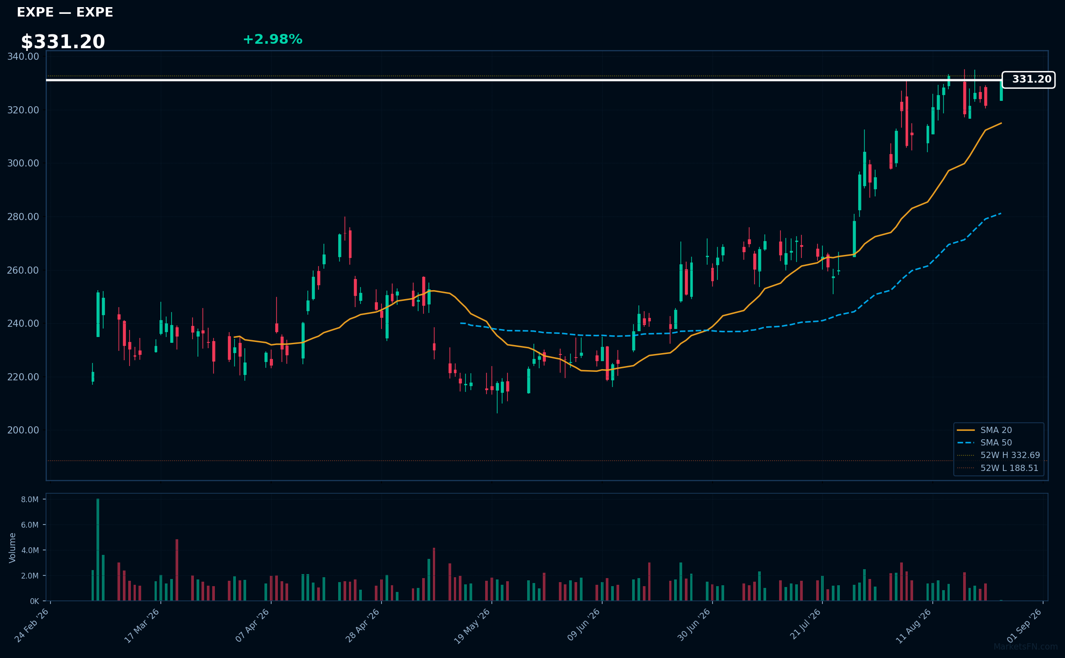Click the +2.98% change label

point(273,39)
